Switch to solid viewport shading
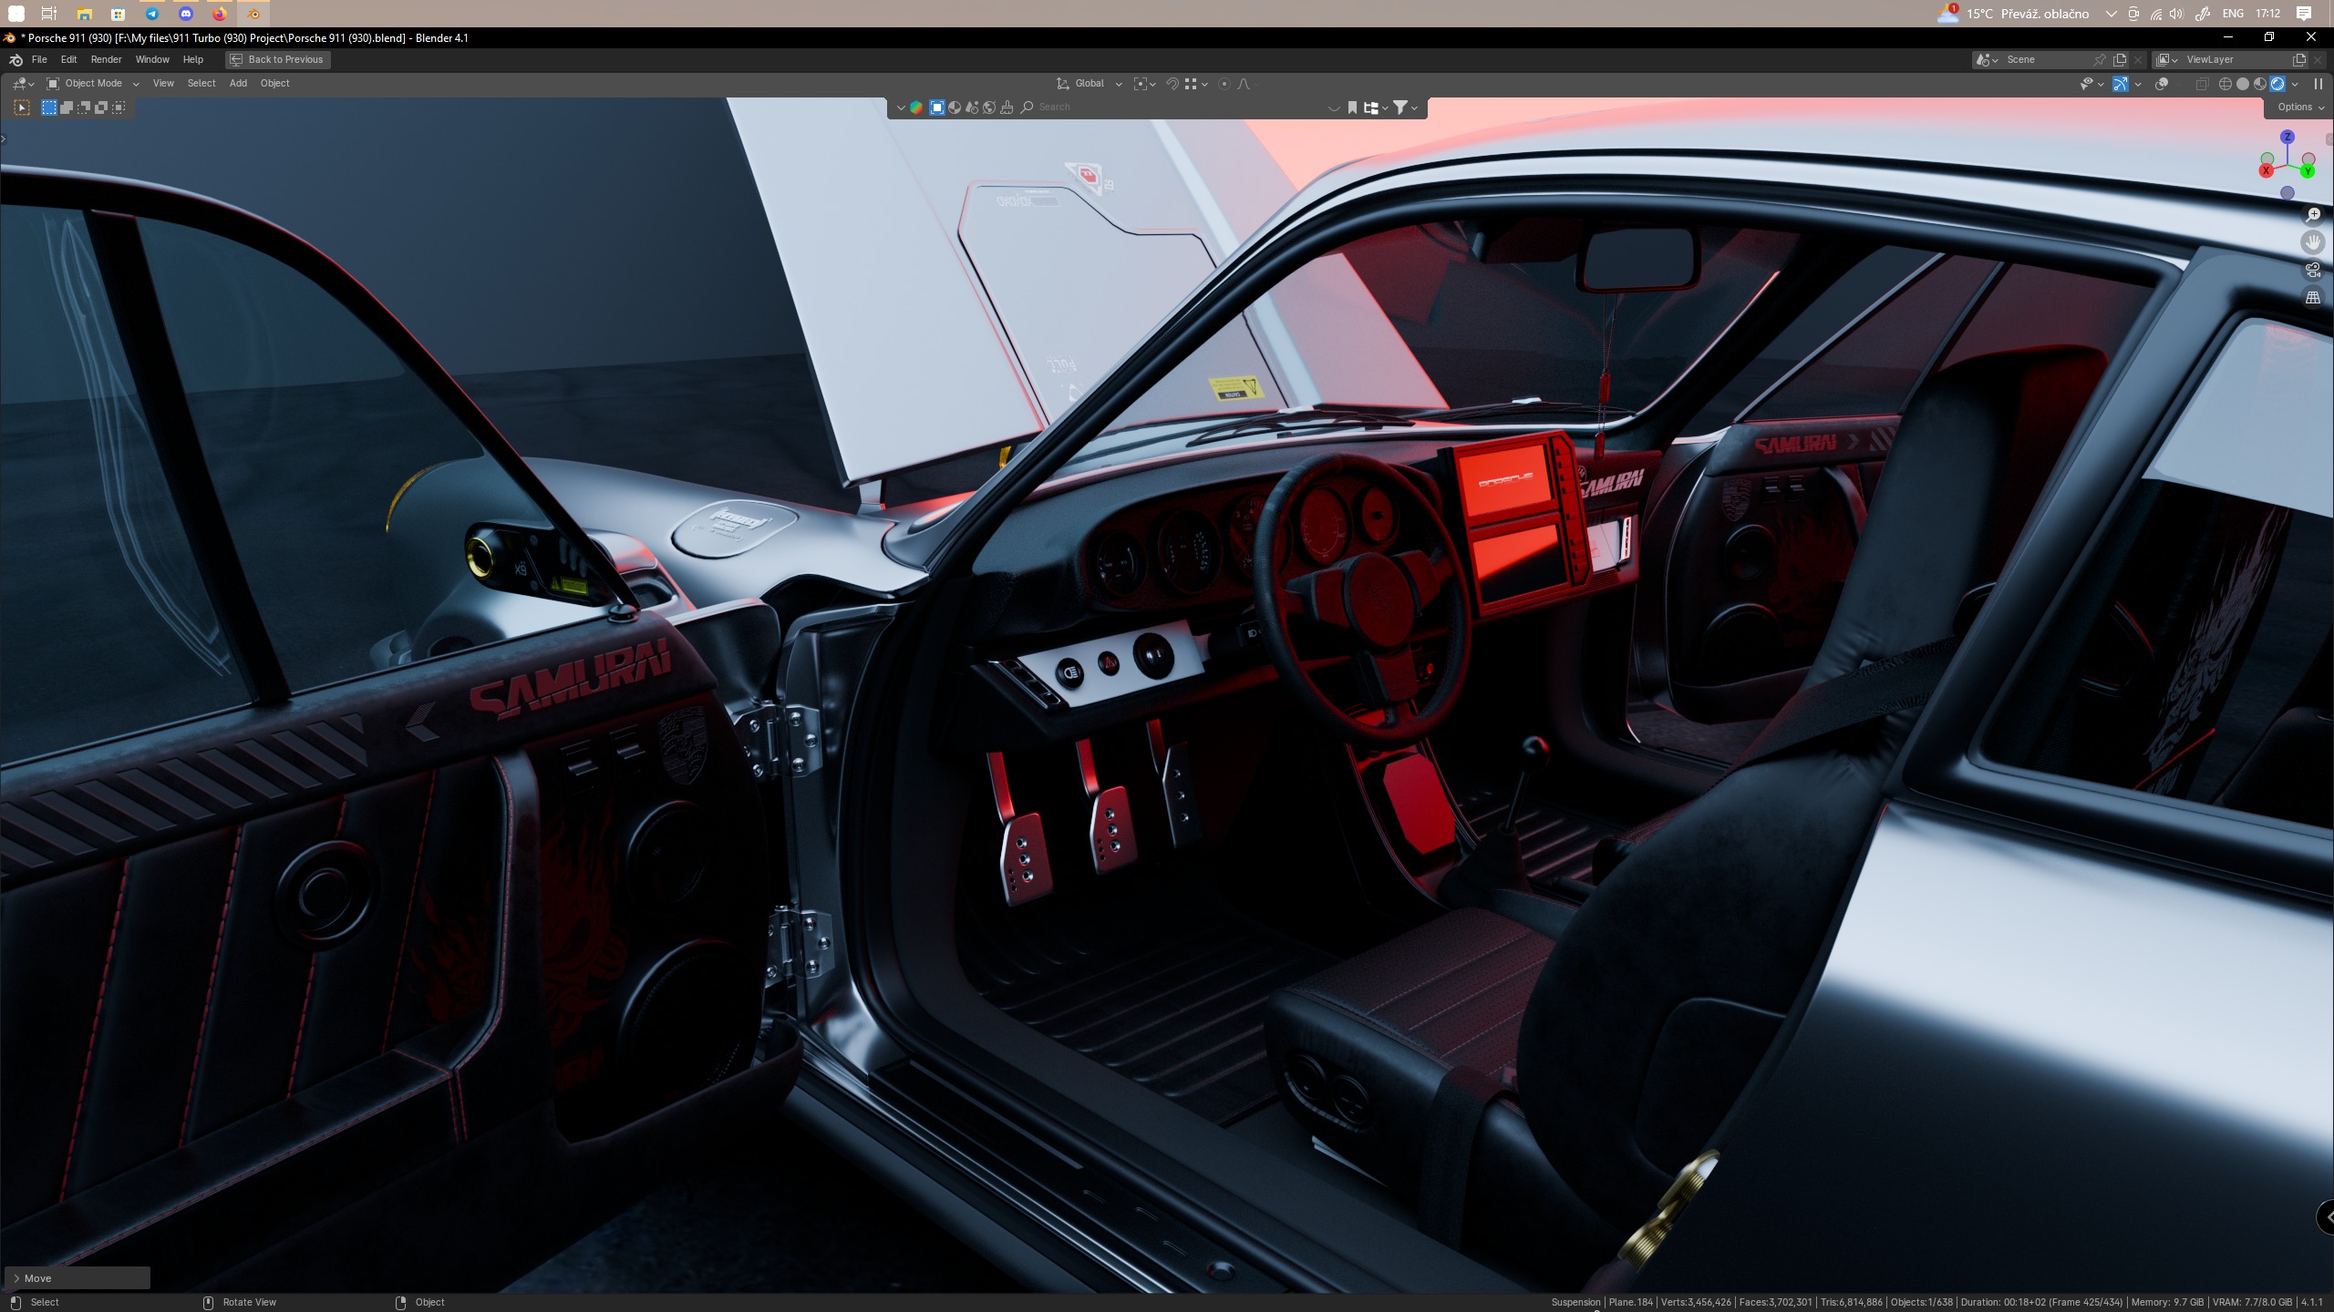Viewport: 2334px width, 1312px height. coord(2243,84)
